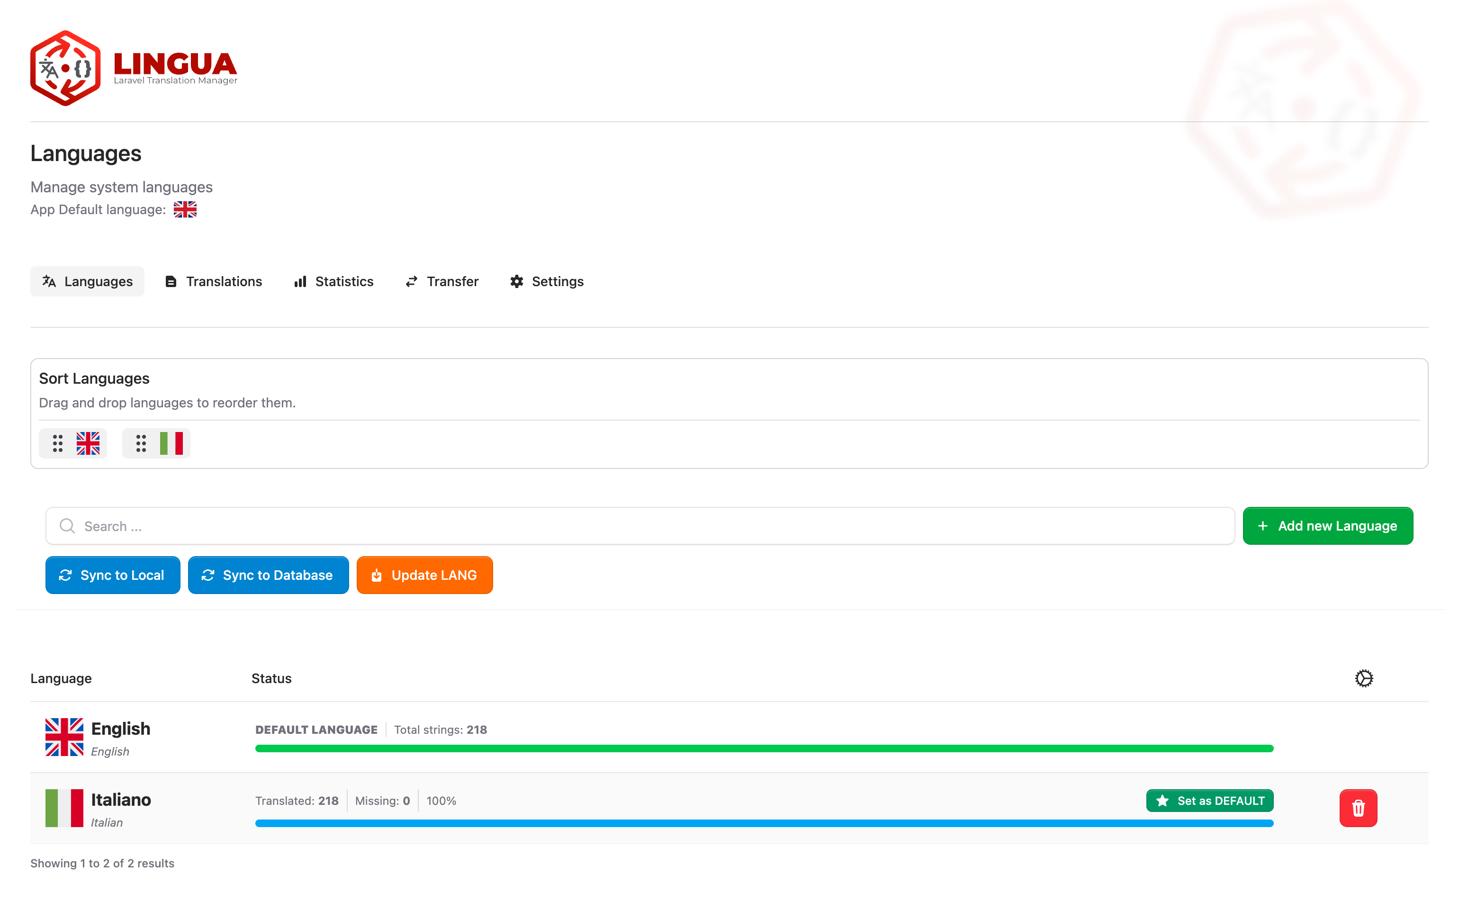Screen dimensions: 1459x901
Task: Click 'Missing: 0' text
Action: coord(382,801)
